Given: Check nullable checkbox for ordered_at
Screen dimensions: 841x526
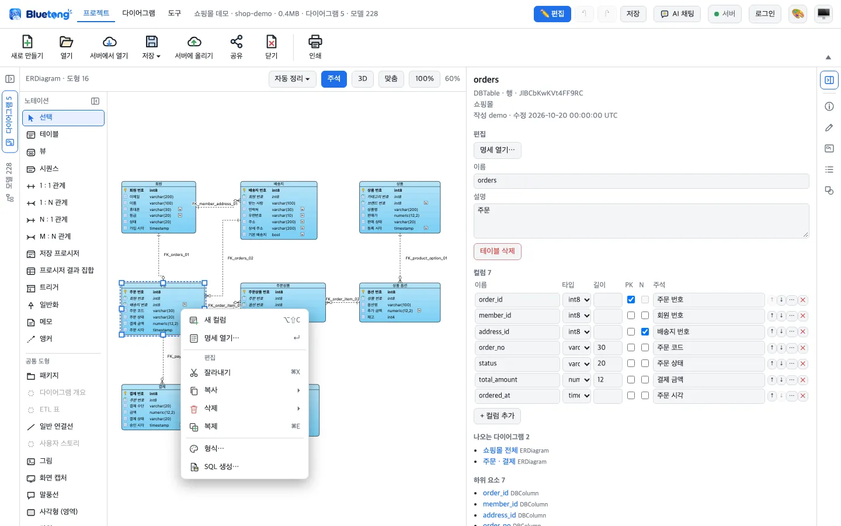Looking at the screenshot, I should tap(645, 396).
